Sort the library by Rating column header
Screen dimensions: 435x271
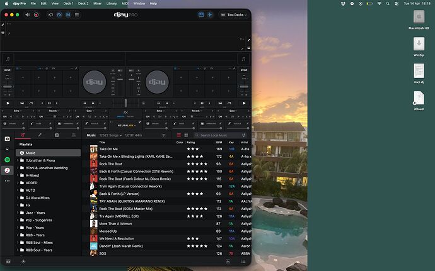(x=190, y=142)
